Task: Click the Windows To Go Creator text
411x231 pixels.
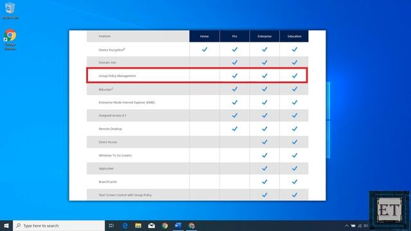Action: (115, 155)
